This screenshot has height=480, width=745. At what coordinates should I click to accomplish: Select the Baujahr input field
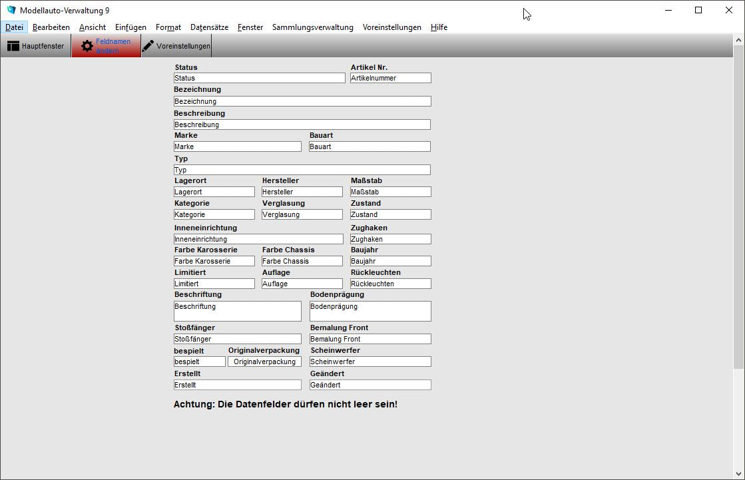[390, 260]
